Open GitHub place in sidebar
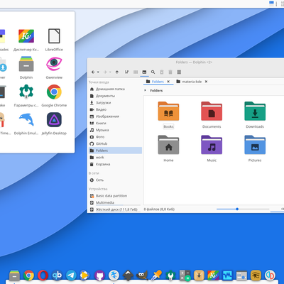Viewport: 284px width, 284px height. tap(115, 143)
